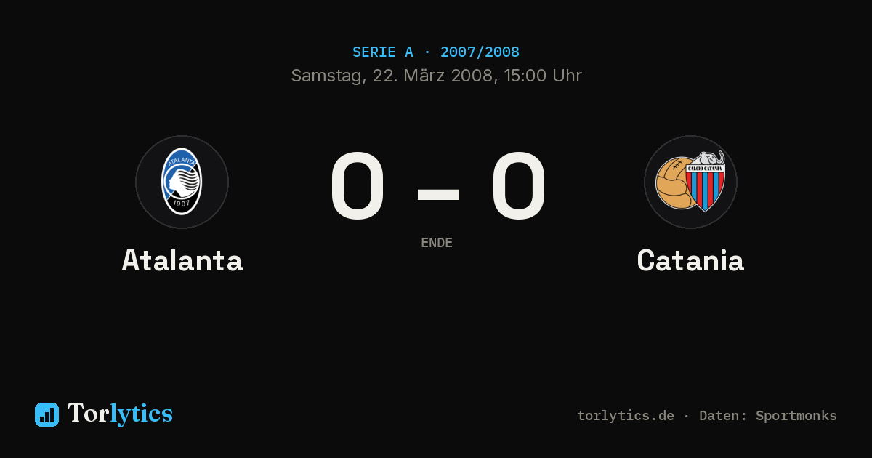Select the Catania team name
This screenshot has width=872, height=458.
[690, 260]
